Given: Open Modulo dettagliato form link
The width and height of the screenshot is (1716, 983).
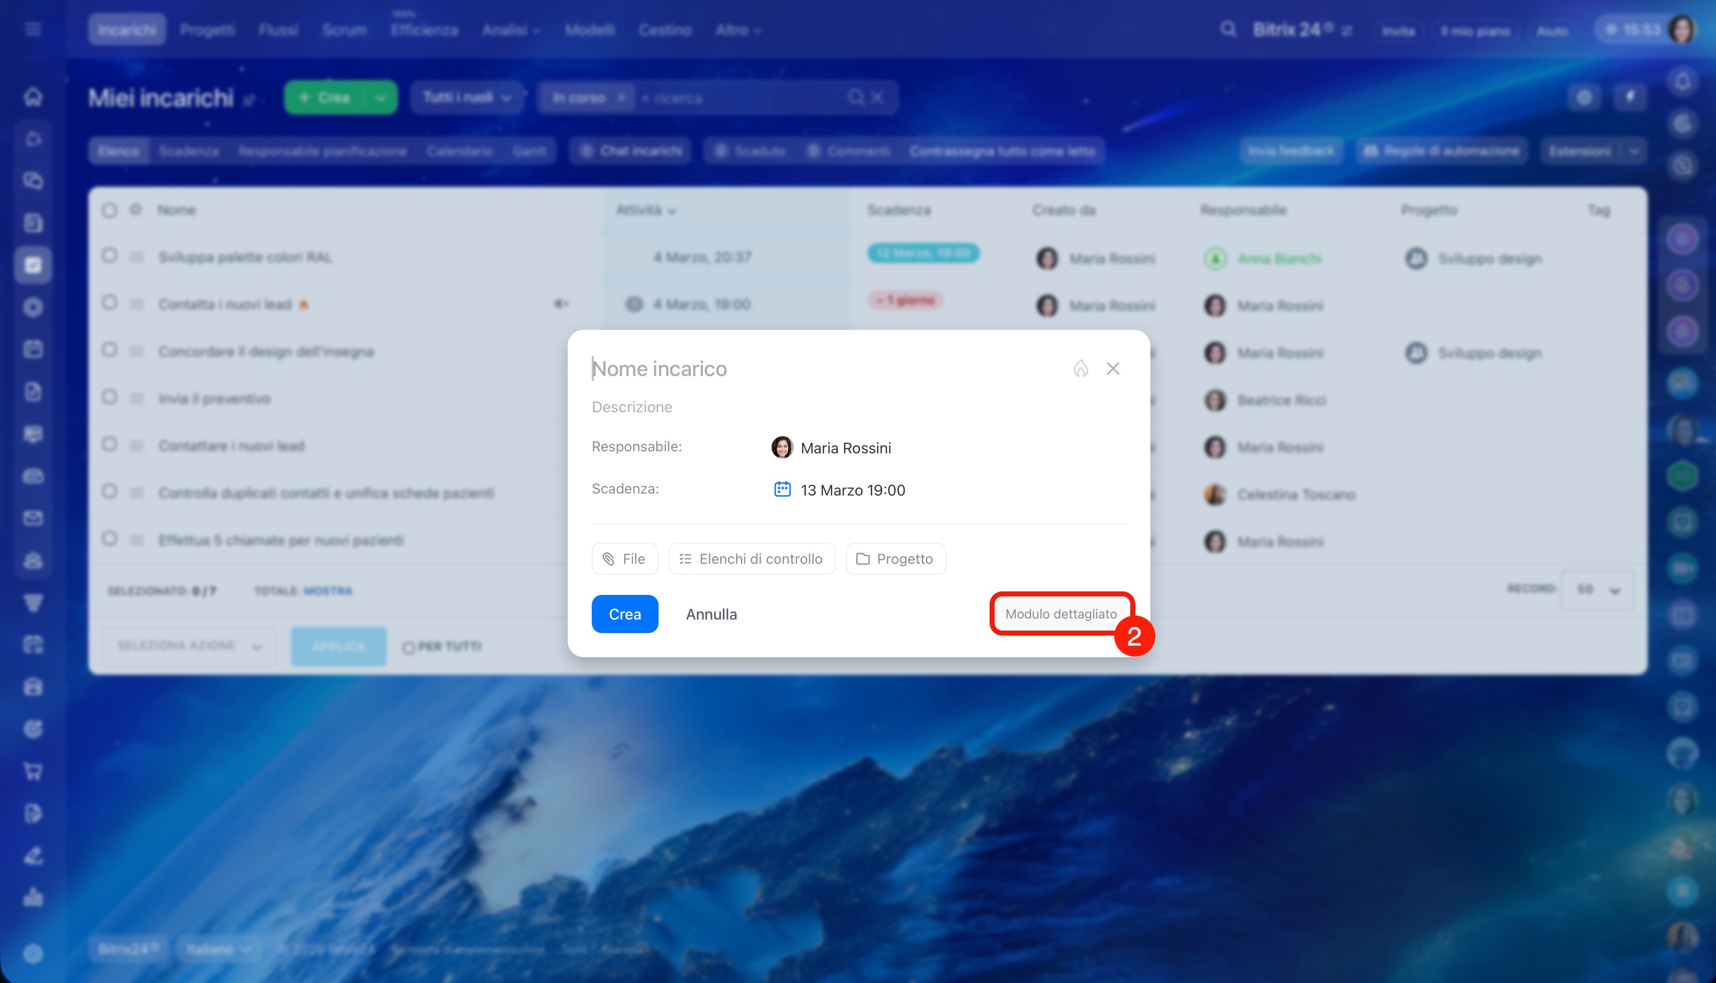Looking at the screenshot, I should pos(1060,615).
